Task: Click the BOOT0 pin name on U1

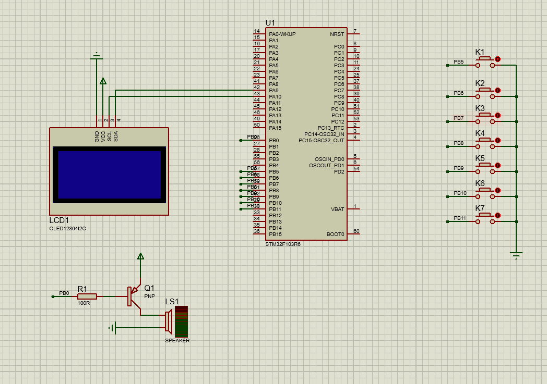Action: 335,234
